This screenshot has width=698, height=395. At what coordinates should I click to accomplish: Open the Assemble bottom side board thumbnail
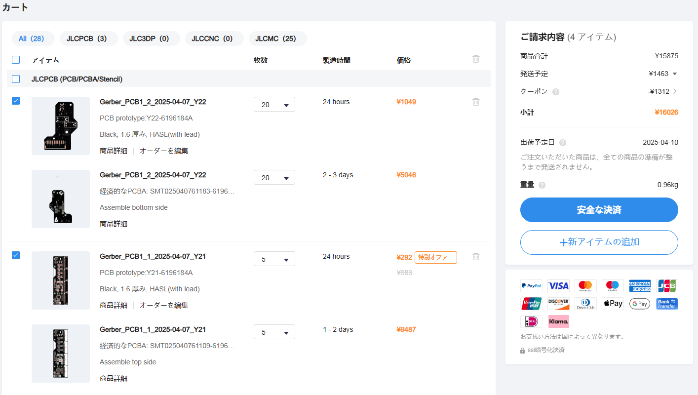click(61, 199)
